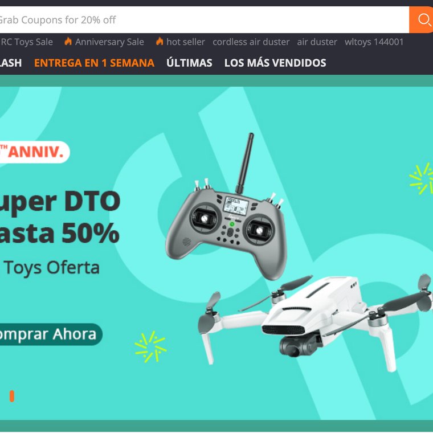433x433 pixels.
Task: Select the air duster search suggestion
Action: click(317, 42)
